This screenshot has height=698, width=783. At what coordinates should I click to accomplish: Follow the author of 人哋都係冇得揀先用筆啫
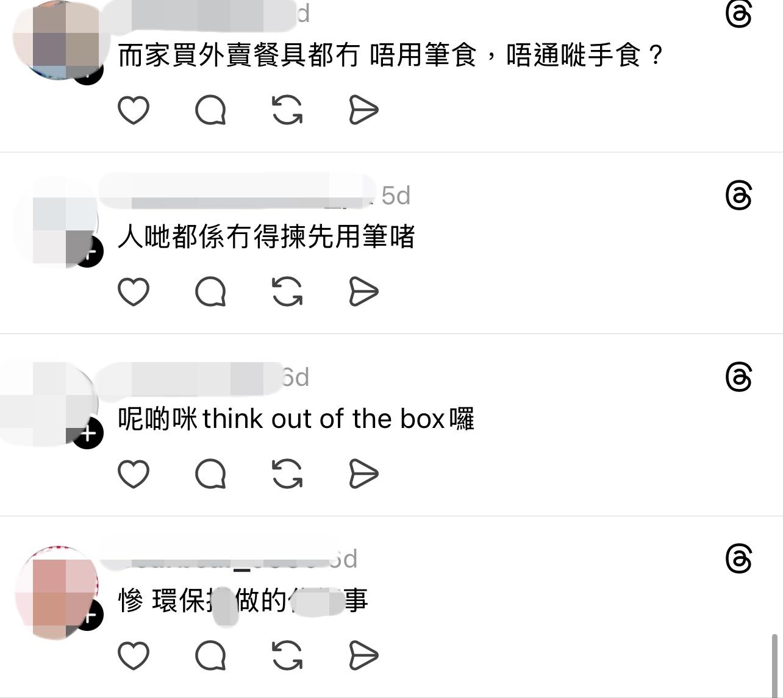(x=88, y=252)
